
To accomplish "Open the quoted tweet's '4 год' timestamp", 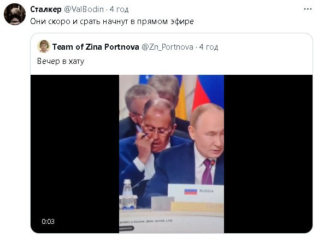I will tap(209, 47).
